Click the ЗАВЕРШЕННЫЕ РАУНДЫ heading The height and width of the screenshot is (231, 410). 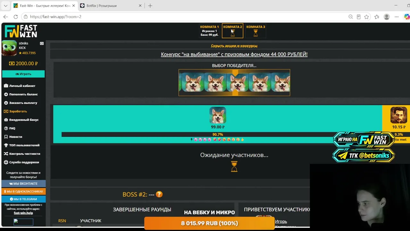[142, 210]
